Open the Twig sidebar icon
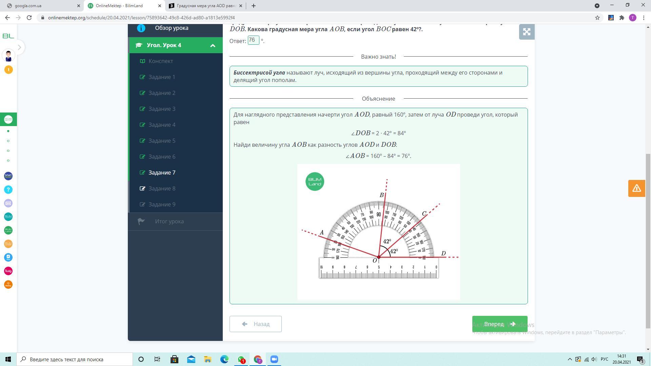This screenshot has width=651, height=366. [8, 271]
